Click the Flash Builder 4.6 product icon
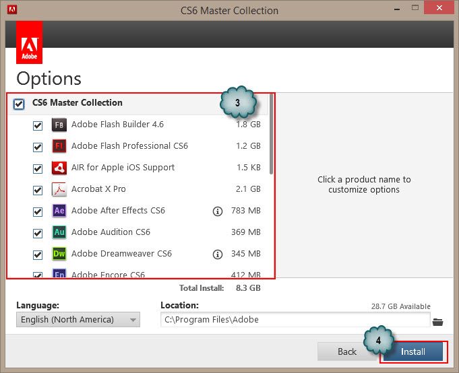 59,125
